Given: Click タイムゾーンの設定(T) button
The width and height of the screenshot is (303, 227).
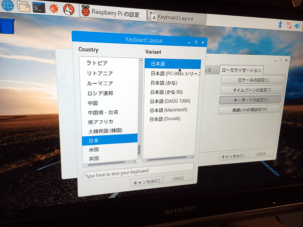Looking at the screenshot, I should (x=251, y=90).
